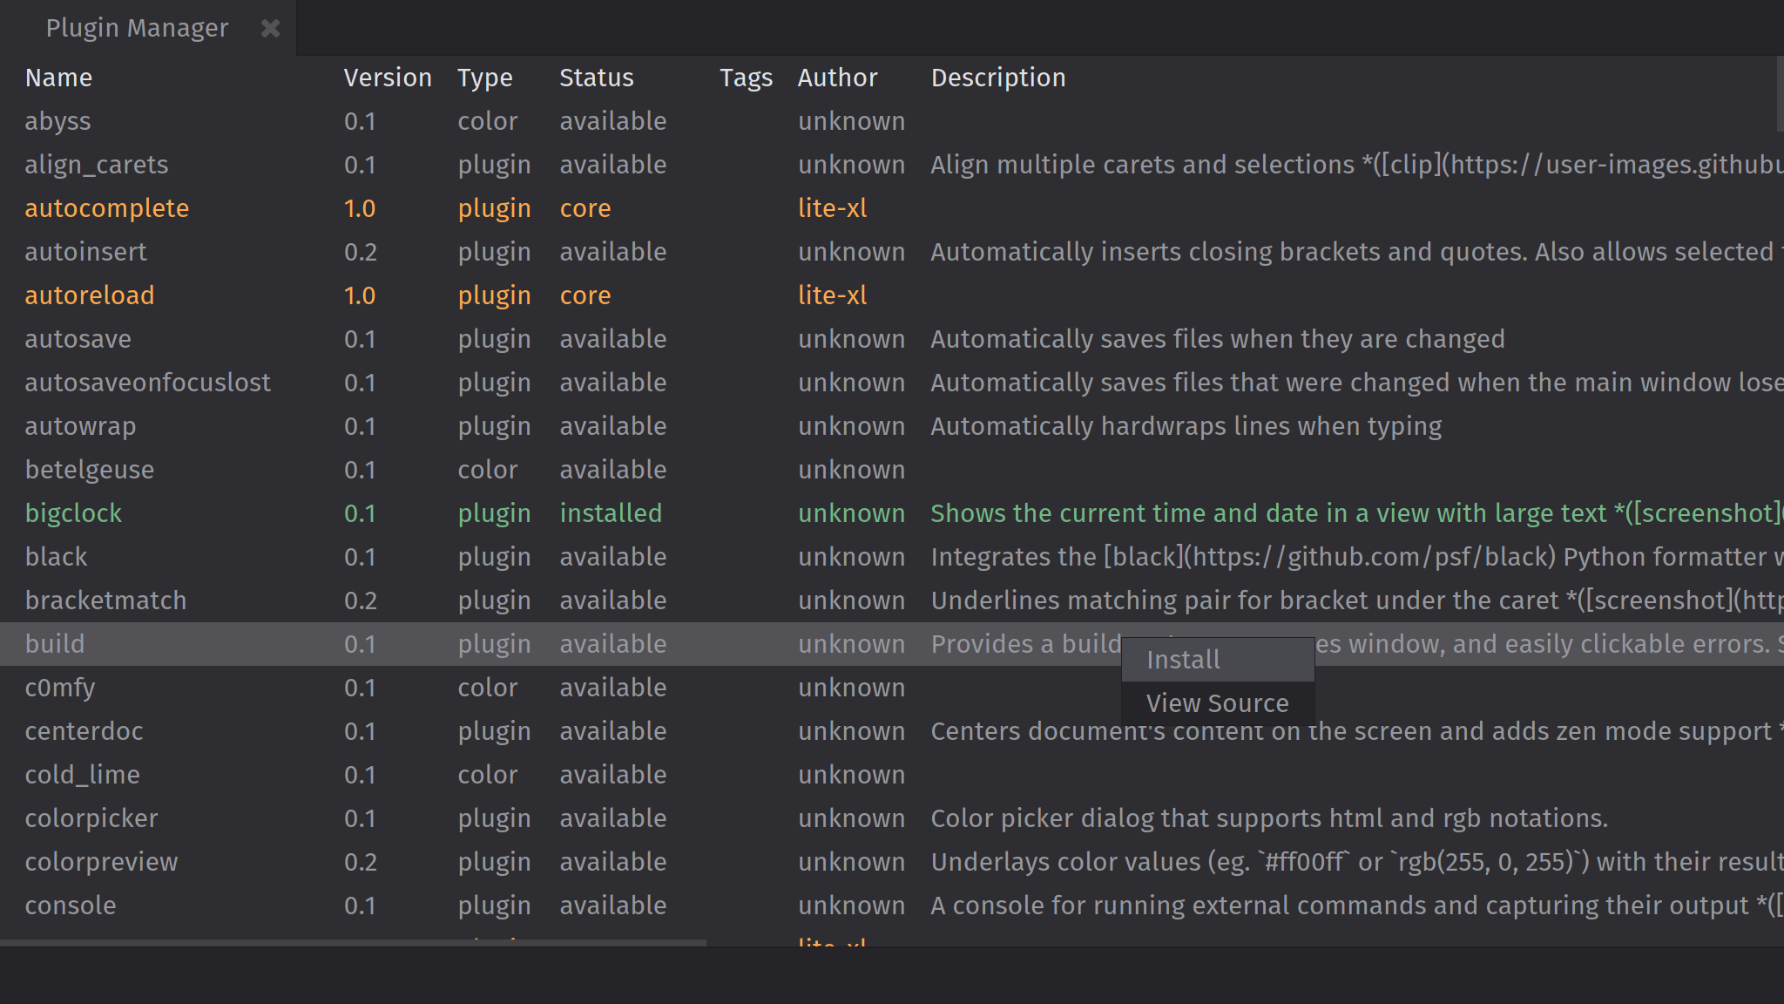The width and height of the screenshot is (1784, 1004).
Task: Click the Version column header
Action: (x=388, y=78)
